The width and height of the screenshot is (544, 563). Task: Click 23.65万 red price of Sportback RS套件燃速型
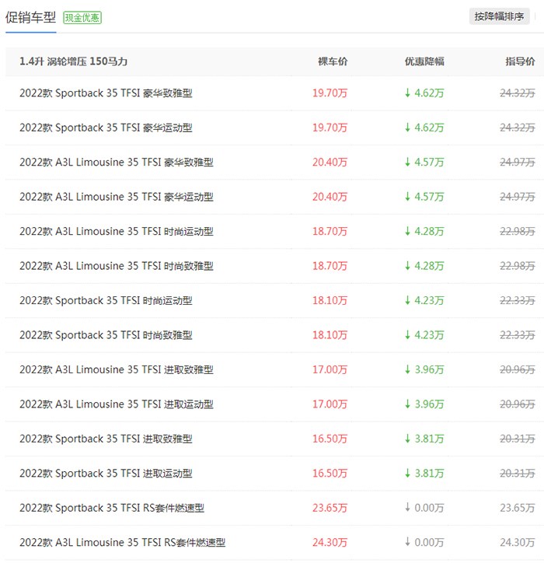tap(330, 508)
